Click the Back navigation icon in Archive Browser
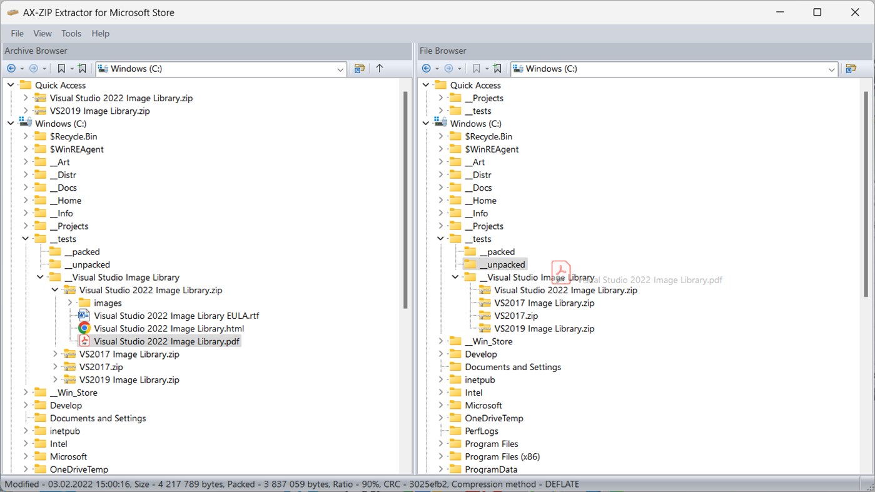875x492 pixels. (x=11, y=68)
